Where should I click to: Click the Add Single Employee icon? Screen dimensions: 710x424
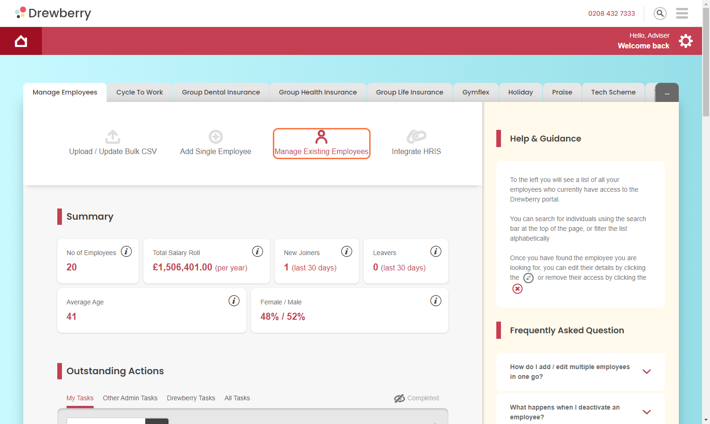point(216,137)
